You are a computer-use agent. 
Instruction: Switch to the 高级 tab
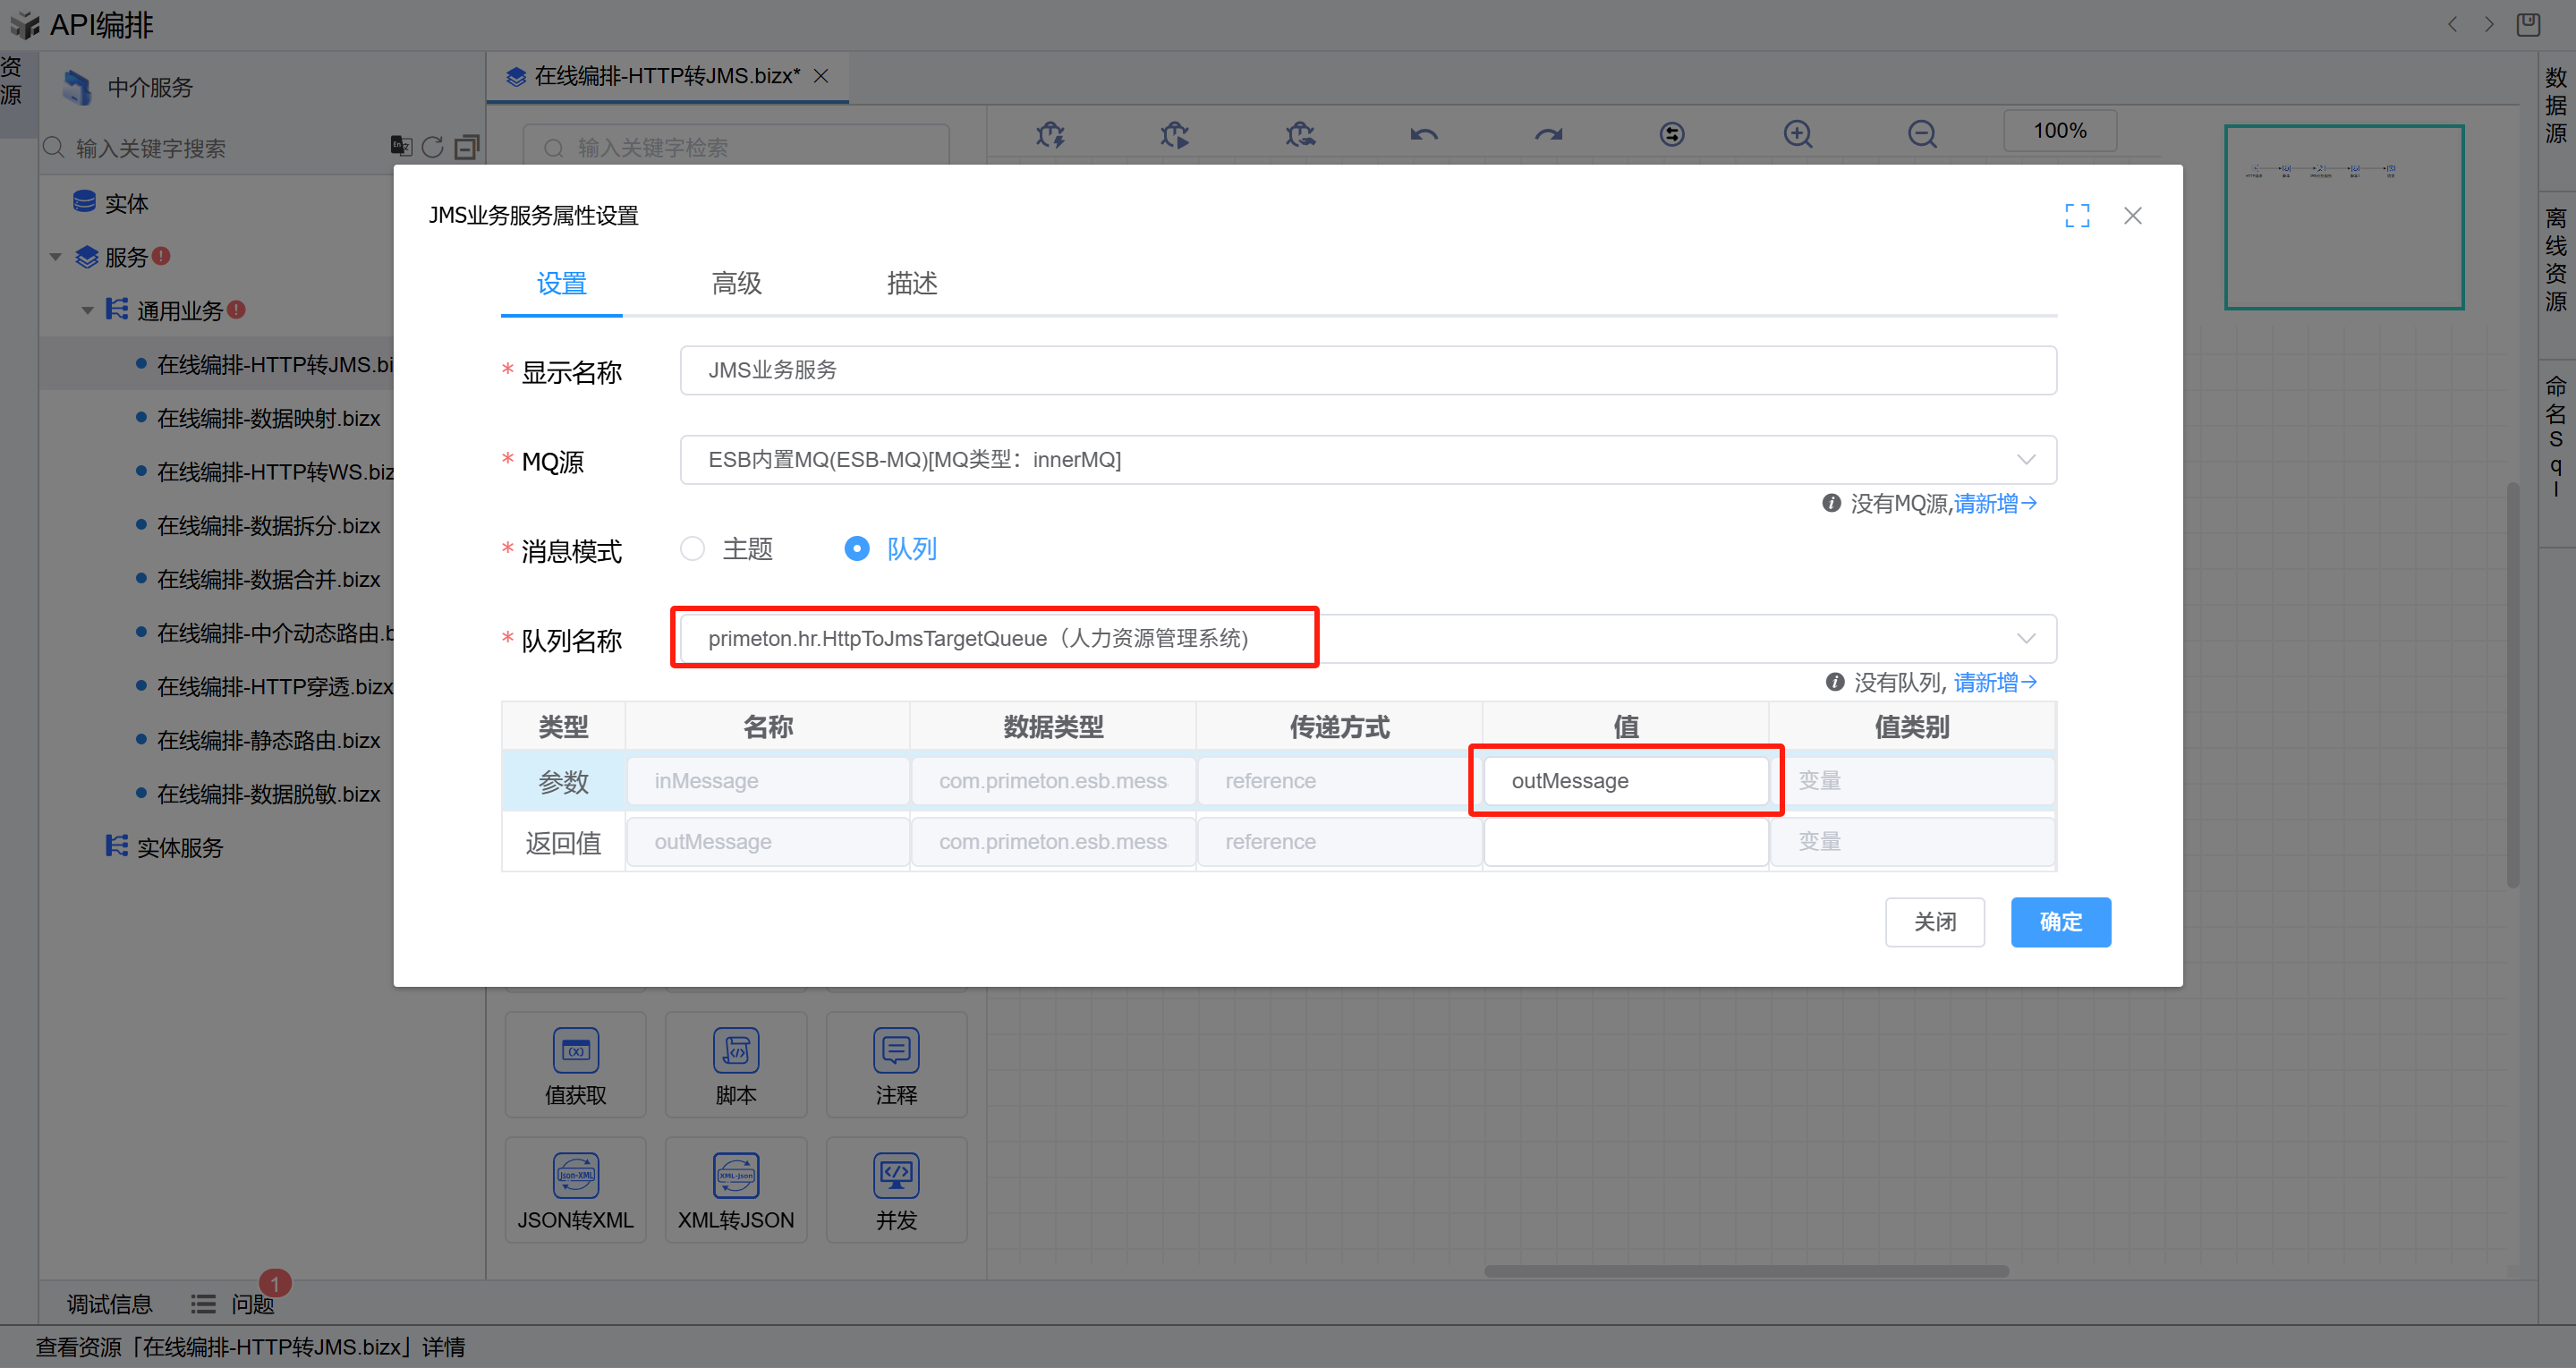tap(736, 284)
